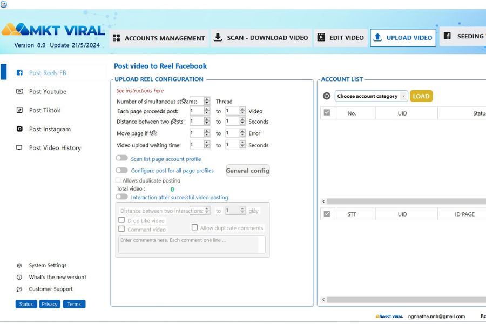Image resolution: width=486 pixels, height=324 pixels.
Task: Check the Drop Like video box
Action: pyautogui.click(x=122, y=220)
